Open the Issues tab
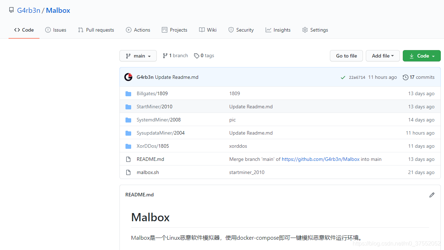444x250 pixels. coord(56,30)
